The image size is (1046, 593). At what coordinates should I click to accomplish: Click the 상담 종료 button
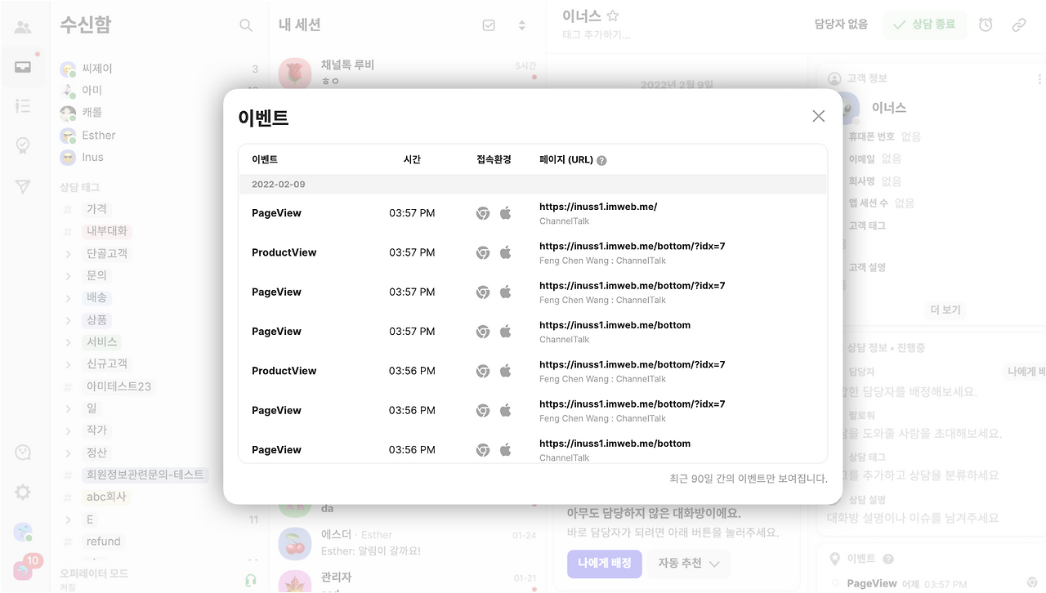(x=925, y=25)
